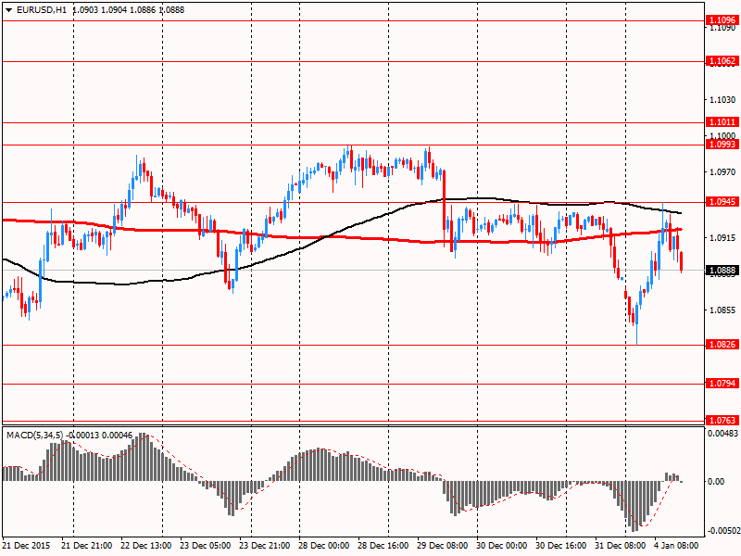Click the current price 1.0888 label
741x556 pixels.
click(x=721, y=271)
